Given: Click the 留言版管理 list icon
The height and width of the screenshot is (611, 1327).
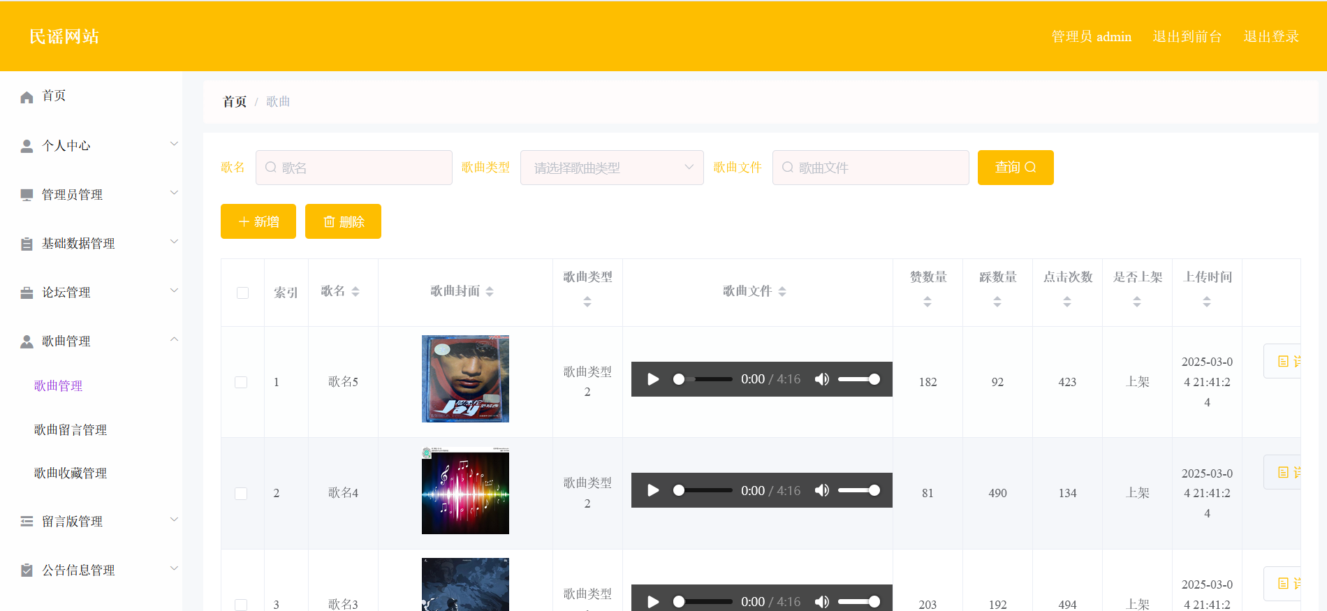Looking at the screenshot, I should (27, 522).
